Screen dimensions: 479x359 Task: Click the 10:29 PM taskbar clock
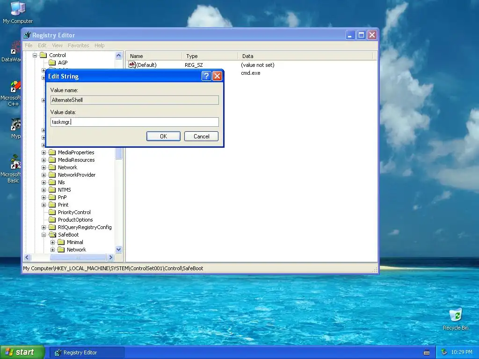462,352
